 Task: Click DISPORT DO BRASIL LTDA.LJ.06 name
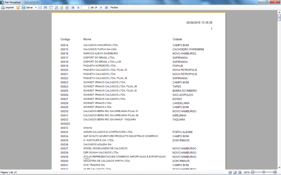tap(102, 62)
